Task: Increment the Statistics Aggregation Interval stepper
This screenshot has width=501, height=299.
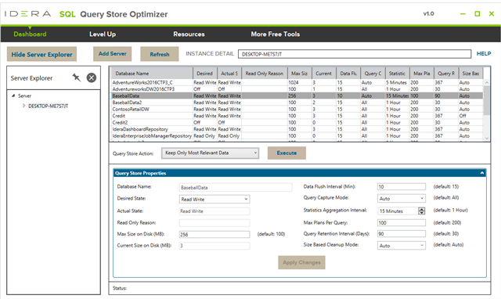Action: [422, 209]
